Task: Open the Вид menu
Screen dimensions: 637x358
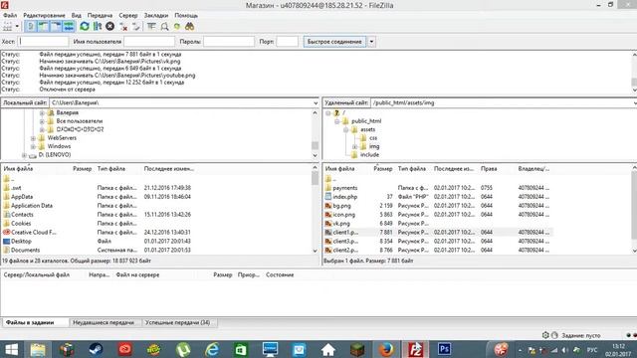Action: [77, 15]
